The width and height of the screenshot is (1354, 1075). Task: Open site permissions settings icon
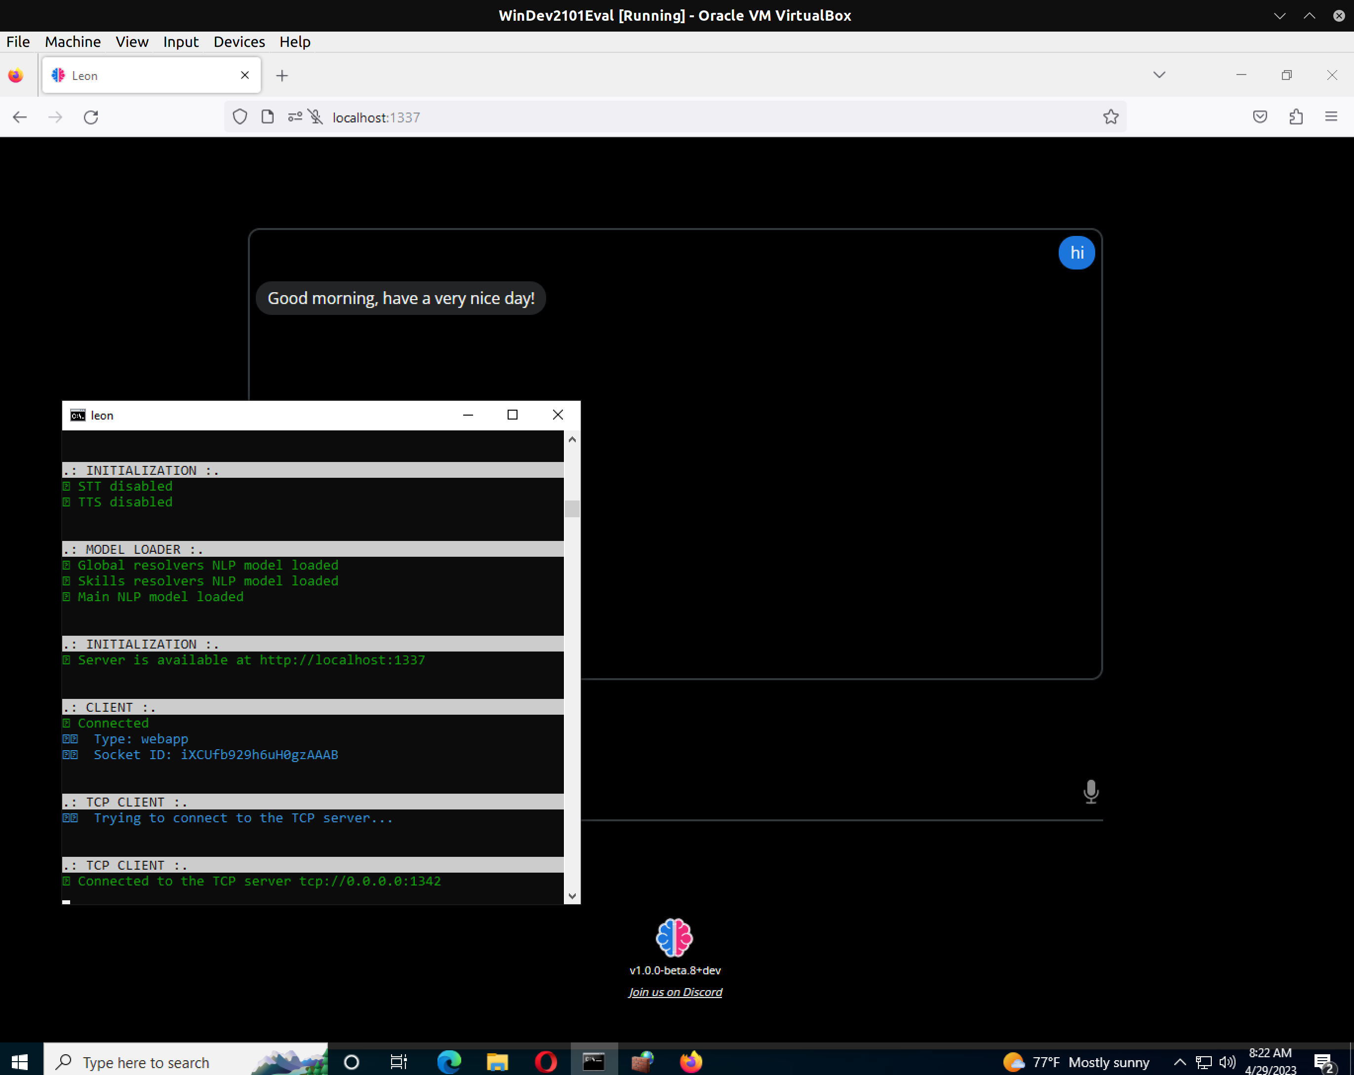[294, 117]
